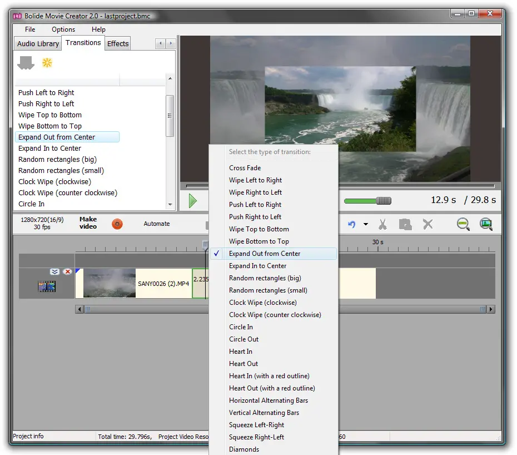Click the scissors cut icon
Viewport: 517px width, 455px height.
click(x=382, y=224)
